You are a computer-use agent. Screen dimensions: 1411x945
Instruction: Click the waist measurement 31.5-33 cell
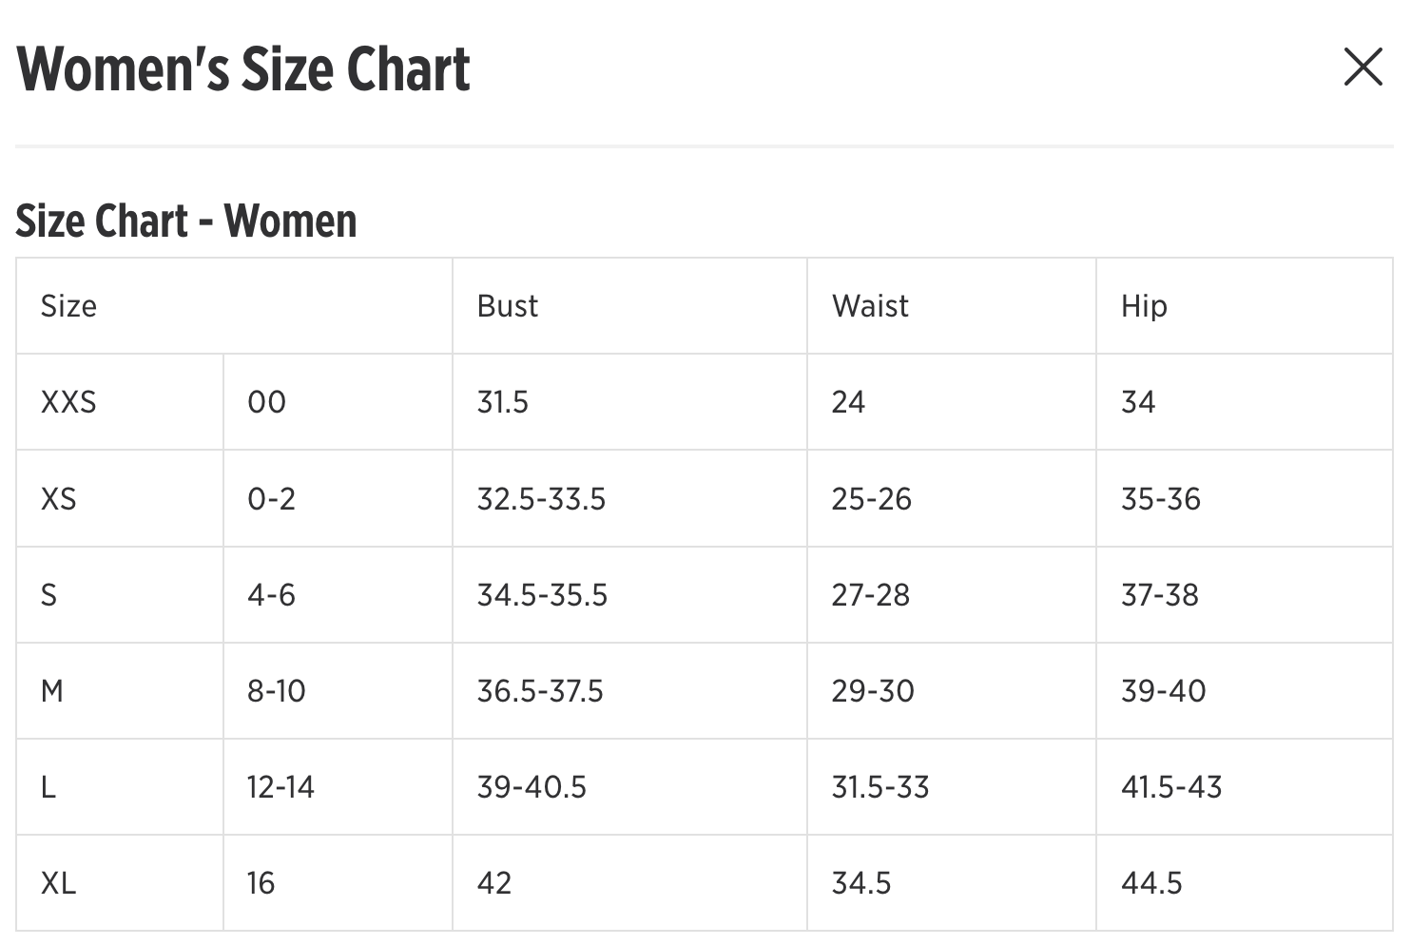tap(879, 787)
